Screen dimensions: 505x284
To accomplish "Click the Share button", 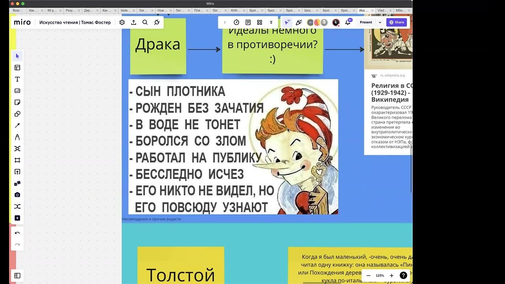I will coord(397,22).
